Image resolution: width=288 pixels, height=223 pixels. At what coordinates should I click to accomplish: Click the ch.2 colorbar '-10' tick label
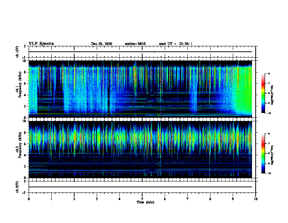tap(269, 173)
